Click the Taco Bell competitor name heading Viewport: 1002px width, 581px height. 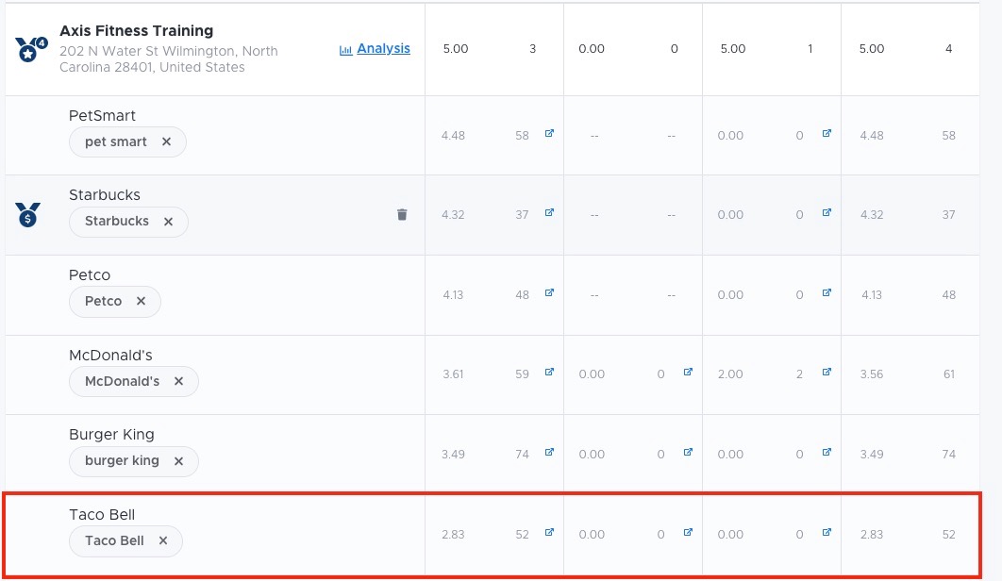pos(102,515)
